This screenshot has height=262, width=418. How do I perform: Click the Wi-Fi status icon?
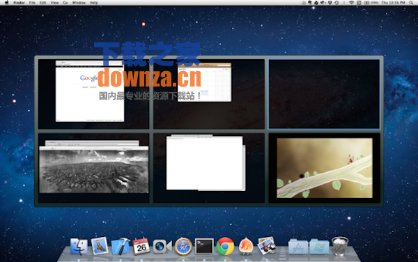[352, 3]
